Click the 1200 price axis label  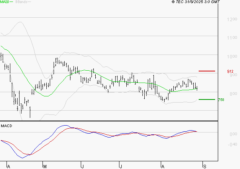pyautogui.click(x=232, y=19)
